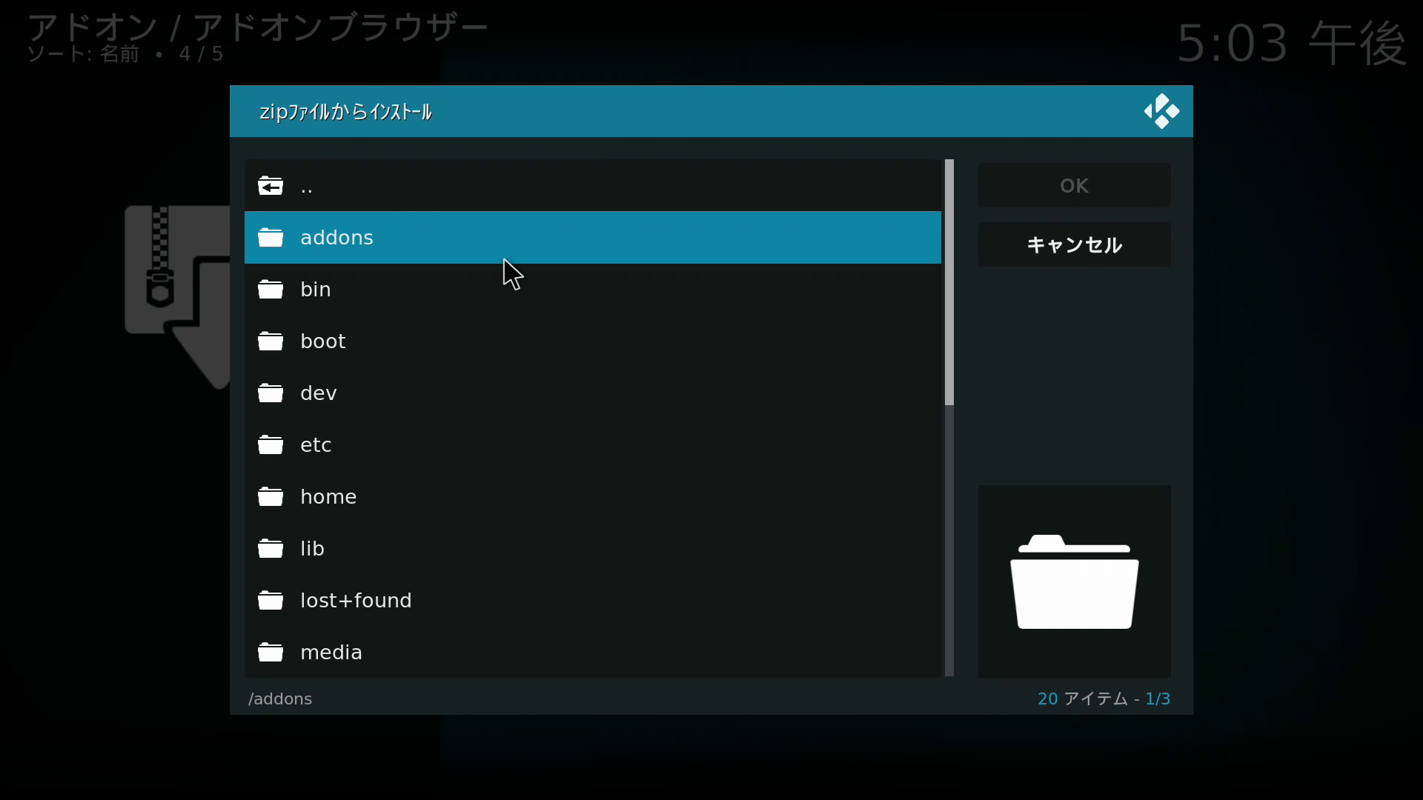Click the lost+found folder icon

click(271, 600)
